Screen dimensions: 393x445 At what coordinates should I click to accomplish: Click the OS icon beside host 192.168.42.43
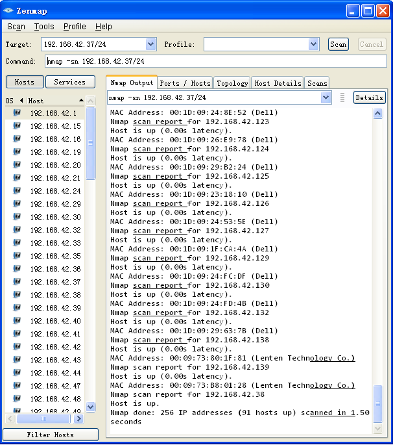tap(17, 360)
